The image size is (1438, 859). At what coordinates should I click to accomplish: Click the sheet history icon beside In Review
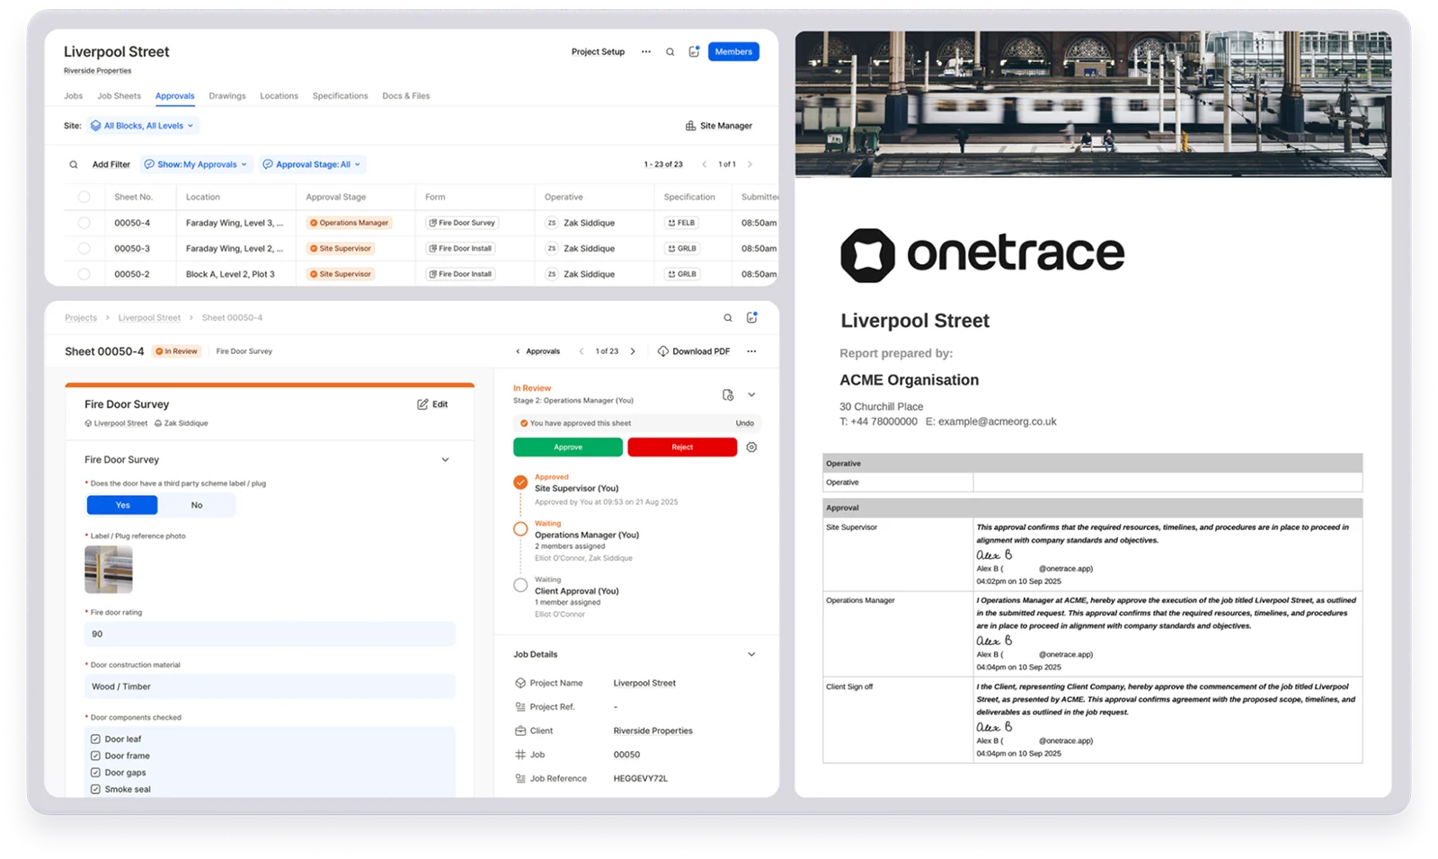728,394
